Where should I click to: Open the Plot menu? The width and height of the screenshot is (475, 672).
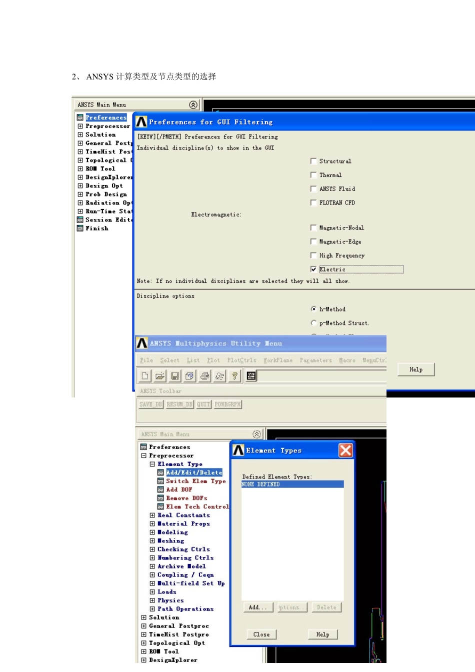click(213, 360)
